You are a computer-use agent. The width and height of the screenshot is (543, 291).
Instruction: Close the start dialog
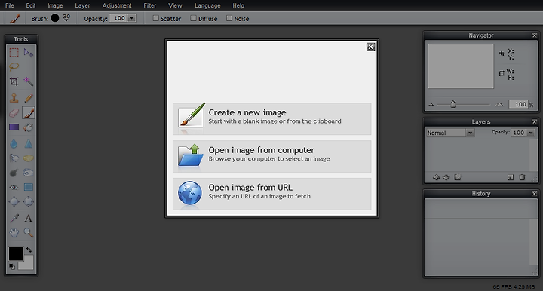[370, 47]
